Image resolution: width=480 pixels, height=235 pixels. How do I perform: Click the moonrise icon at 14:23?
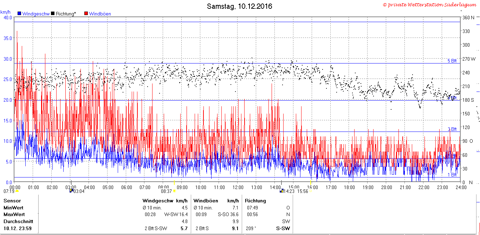(x=281, y=191)
